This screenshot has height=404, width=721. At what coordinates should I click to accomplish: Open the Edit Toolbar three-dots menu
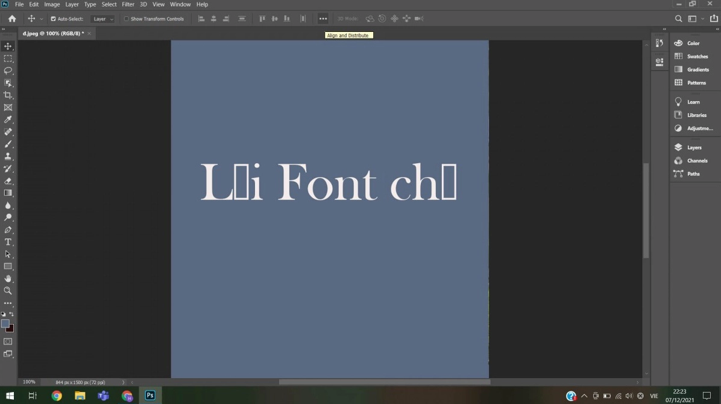coord(8,303)
